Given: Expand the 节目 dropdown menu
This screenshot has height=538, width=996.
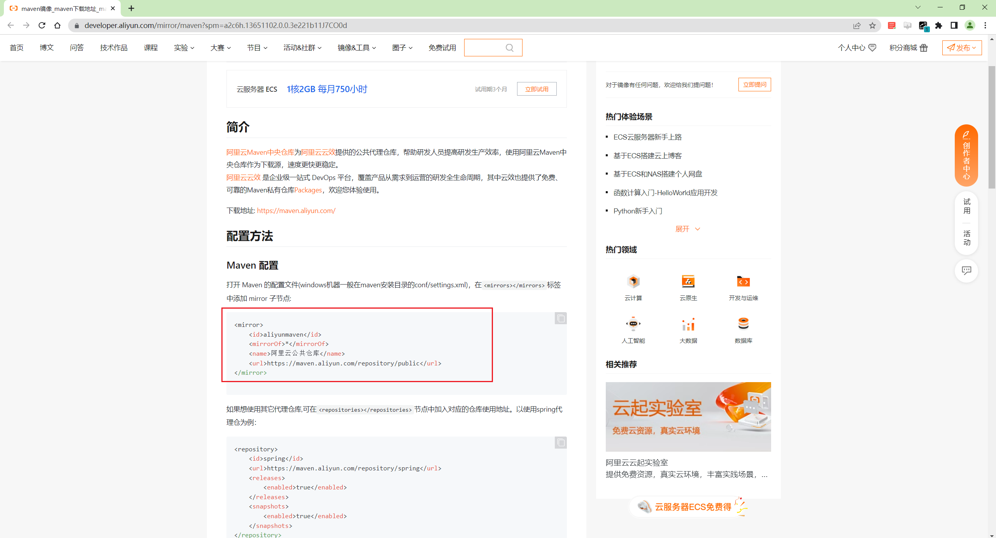Looking at the screenshot, I should click(257, 47).
